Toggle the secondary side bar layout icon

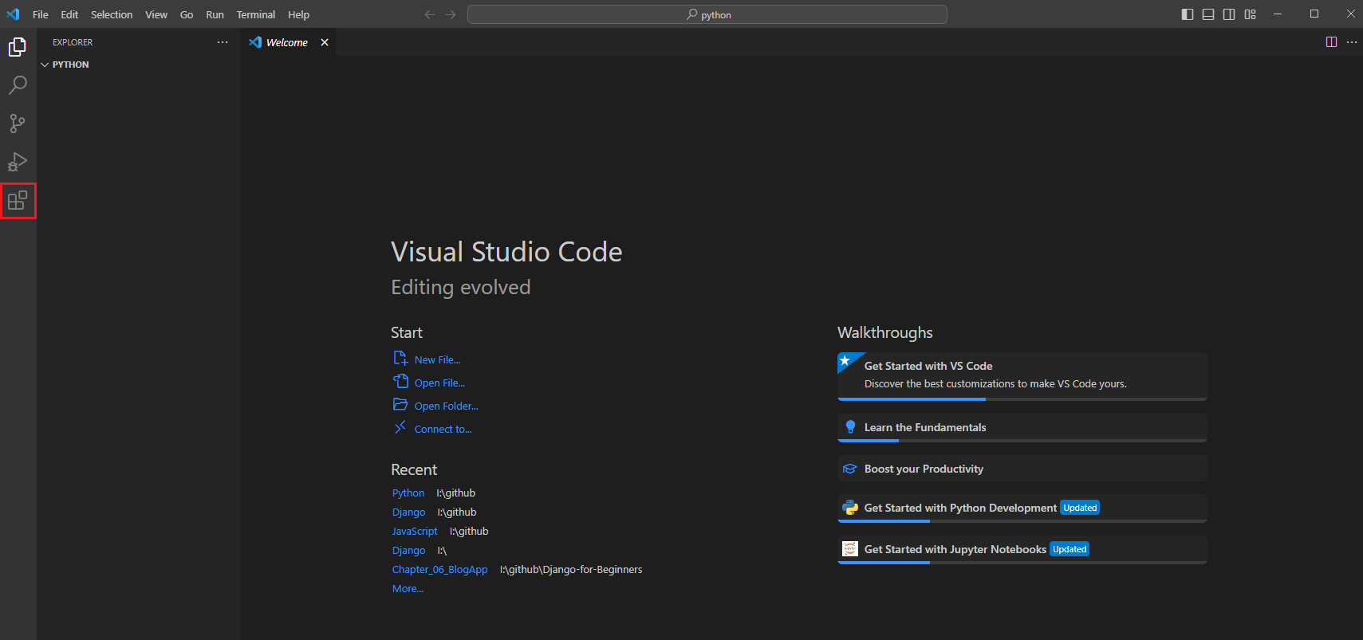(1229, 14)
